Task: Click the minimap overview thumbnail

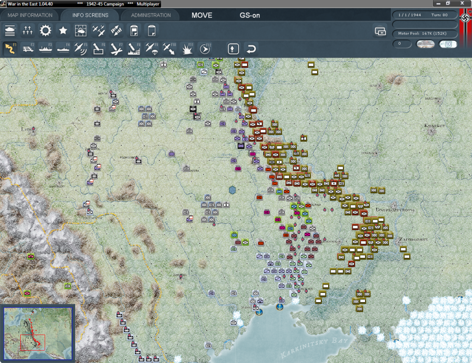Action: click(x=38, y=333)
